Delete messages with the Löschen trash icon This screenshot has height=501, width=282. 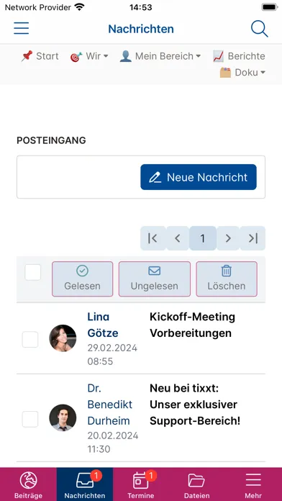click(x=227, y=279)
